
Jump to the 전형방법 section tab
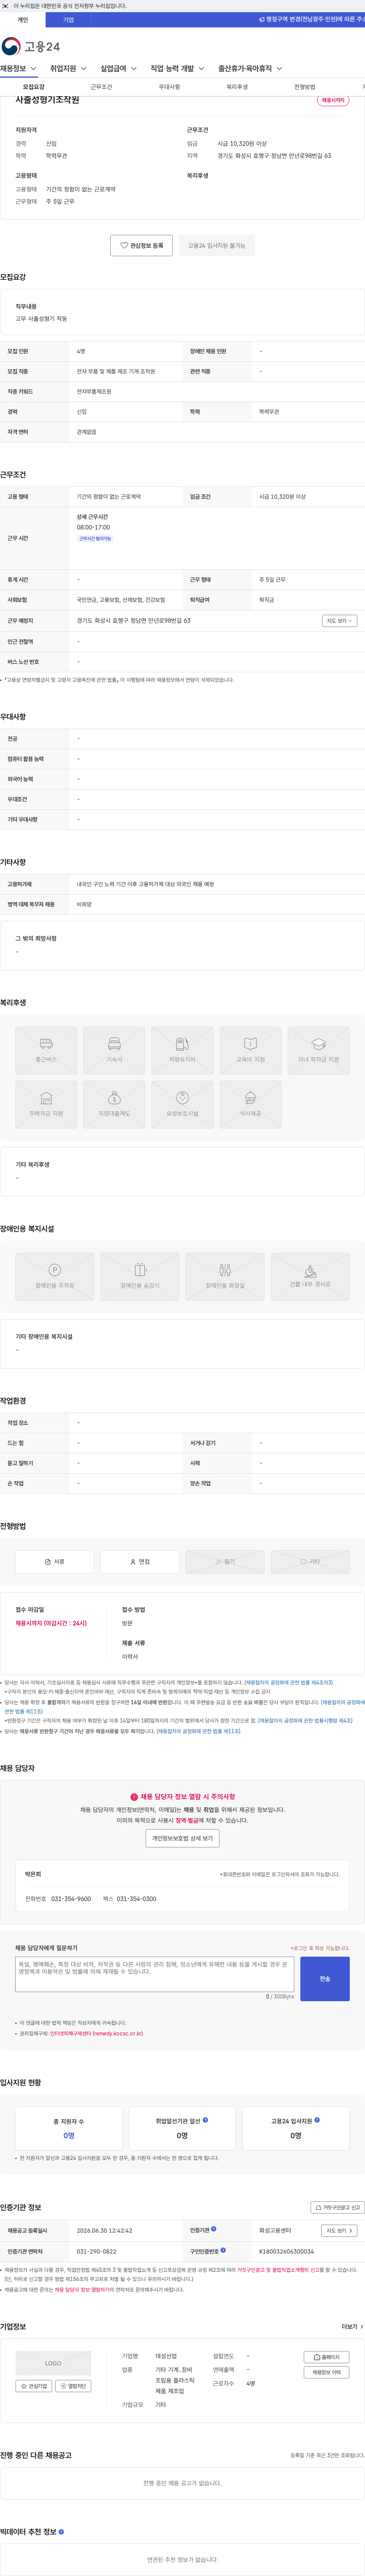(305, 87)
